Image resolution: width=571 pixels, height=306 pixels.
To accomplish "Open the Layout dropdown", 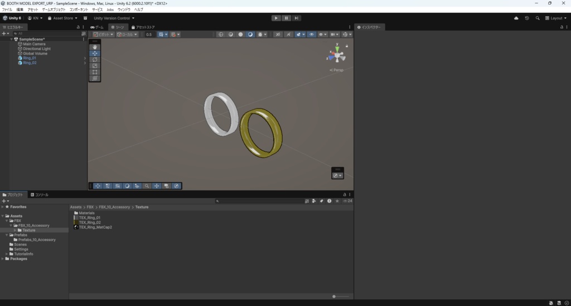I will pos(556,18).
